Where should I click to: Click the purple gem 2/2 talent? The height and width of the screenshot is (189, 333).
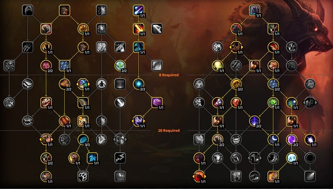(292, 139)
